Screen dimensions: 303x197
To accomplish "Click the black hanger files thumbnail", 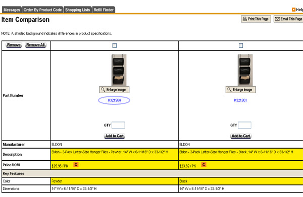I will pyautogui.click(x=245, y=70).
